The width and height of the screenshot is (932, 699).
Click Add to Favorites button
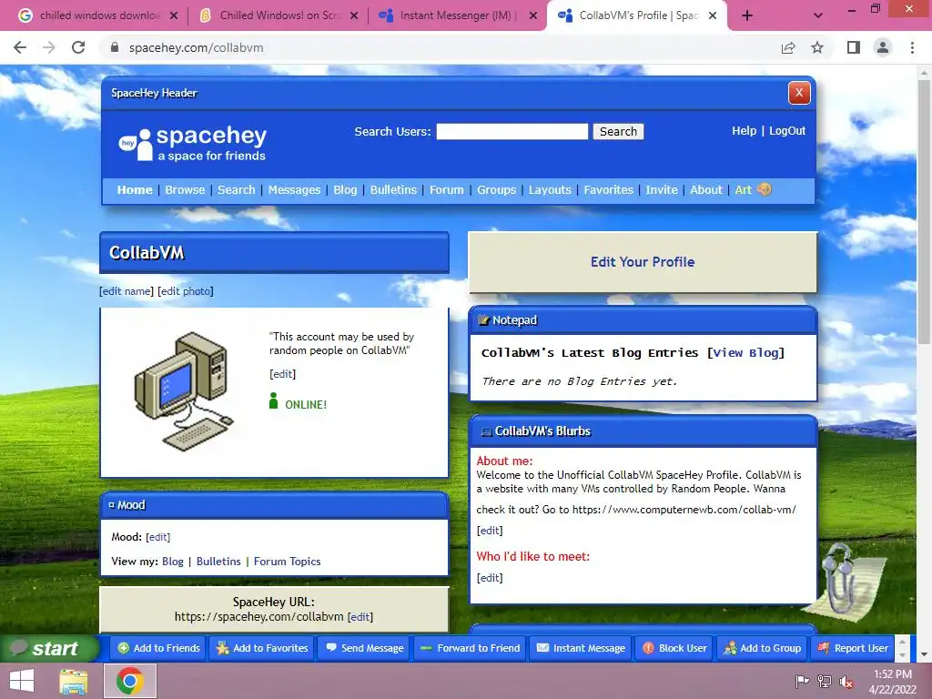[262, 648]
